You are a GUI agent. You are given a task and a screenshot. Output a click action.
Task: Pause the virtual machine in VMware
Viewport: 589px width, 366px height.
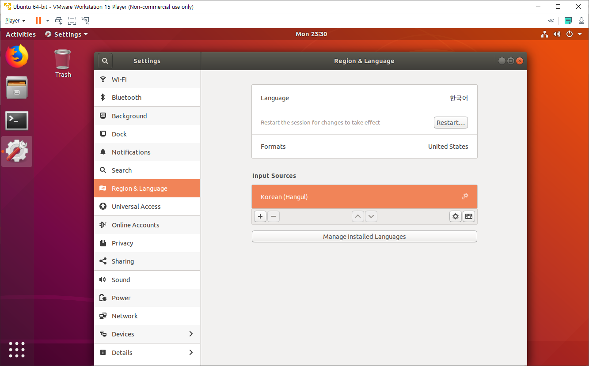coord(38,20)
